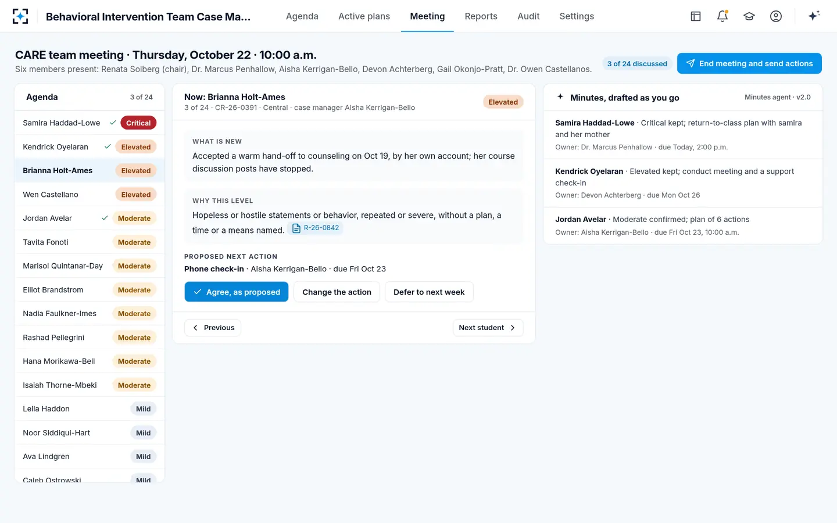Go to Previous student
The width and height of the screenshot is (837, 523).
coord(213,328)
